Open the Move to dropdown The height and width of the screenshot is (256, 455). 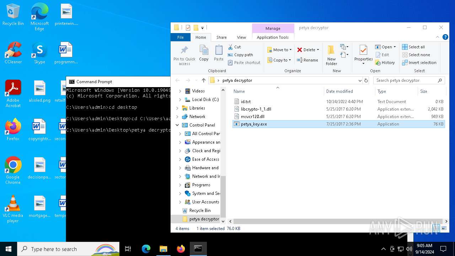[279, 50]
